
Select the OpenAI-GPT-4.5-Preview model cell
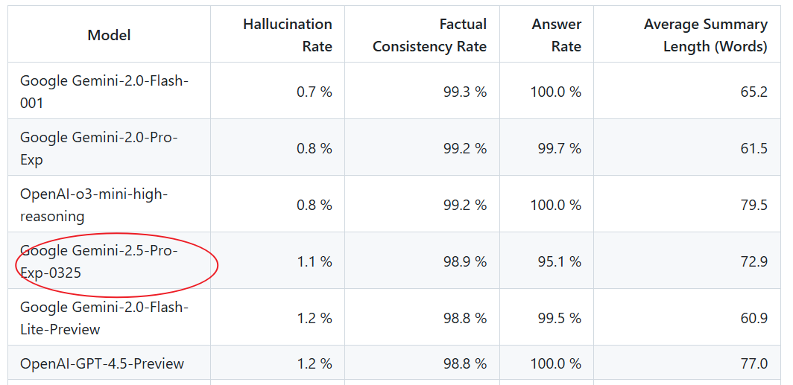110,363
